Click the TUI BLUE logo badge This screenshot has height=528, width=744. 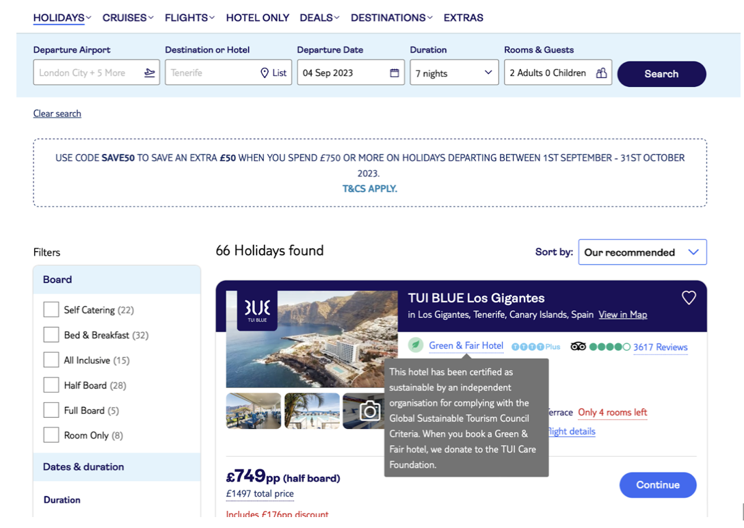pos(257,311)
